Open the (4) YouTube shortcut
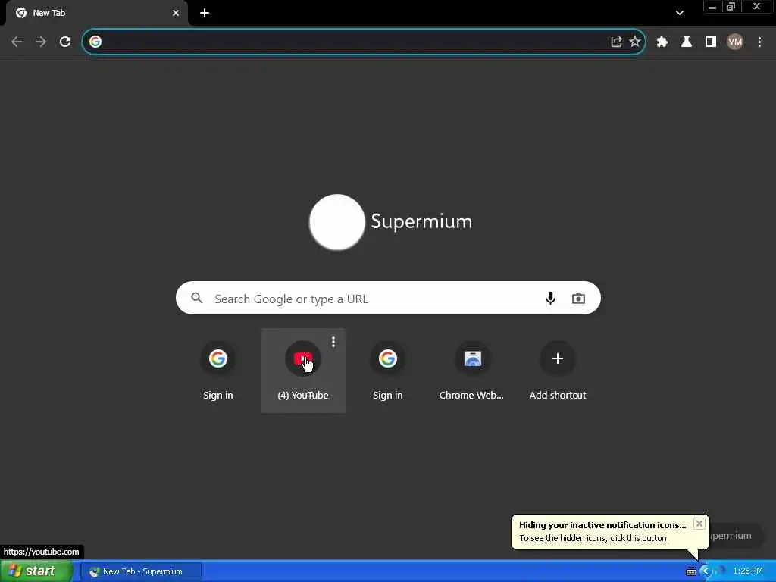Screen dimensions: 776x582 tap(303, 370)
